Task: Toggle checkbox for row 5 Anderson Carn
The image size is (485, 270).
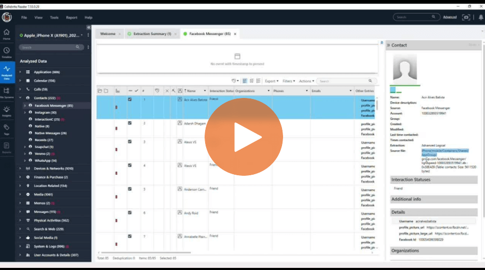Action: tap(130, 189)
